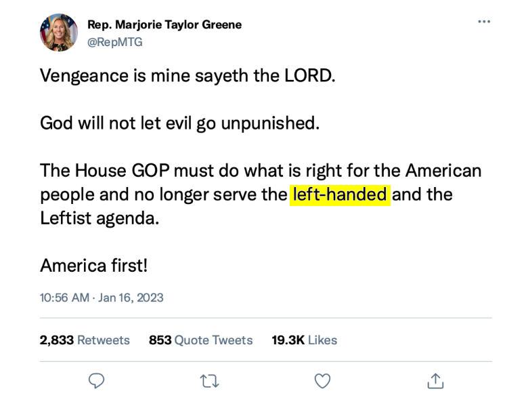Click the reply speech bubble icon
Viewport: 505px width, 408px height.
tap(97, 381)
